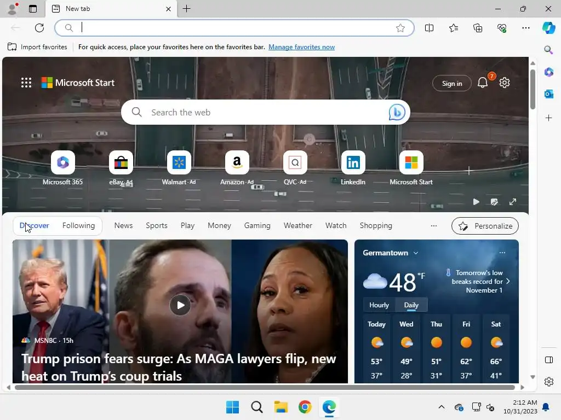Open Favorites list icon
This screenshot has width=561, height=420.
[453, 28]
